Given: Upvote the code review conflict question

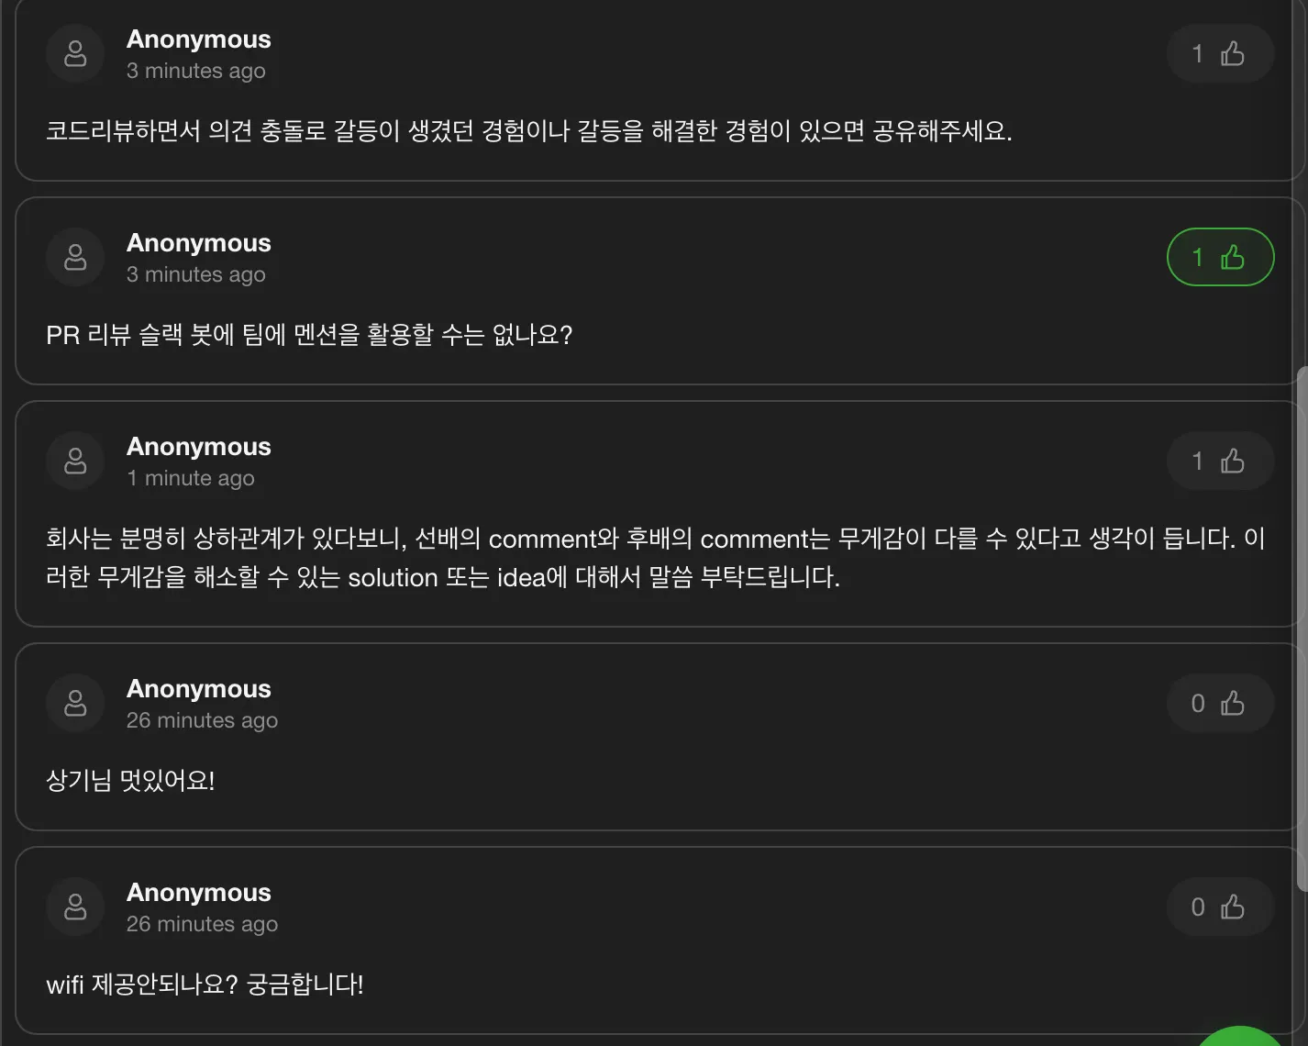Looking at the screenshot, I should pos(1220,54).
